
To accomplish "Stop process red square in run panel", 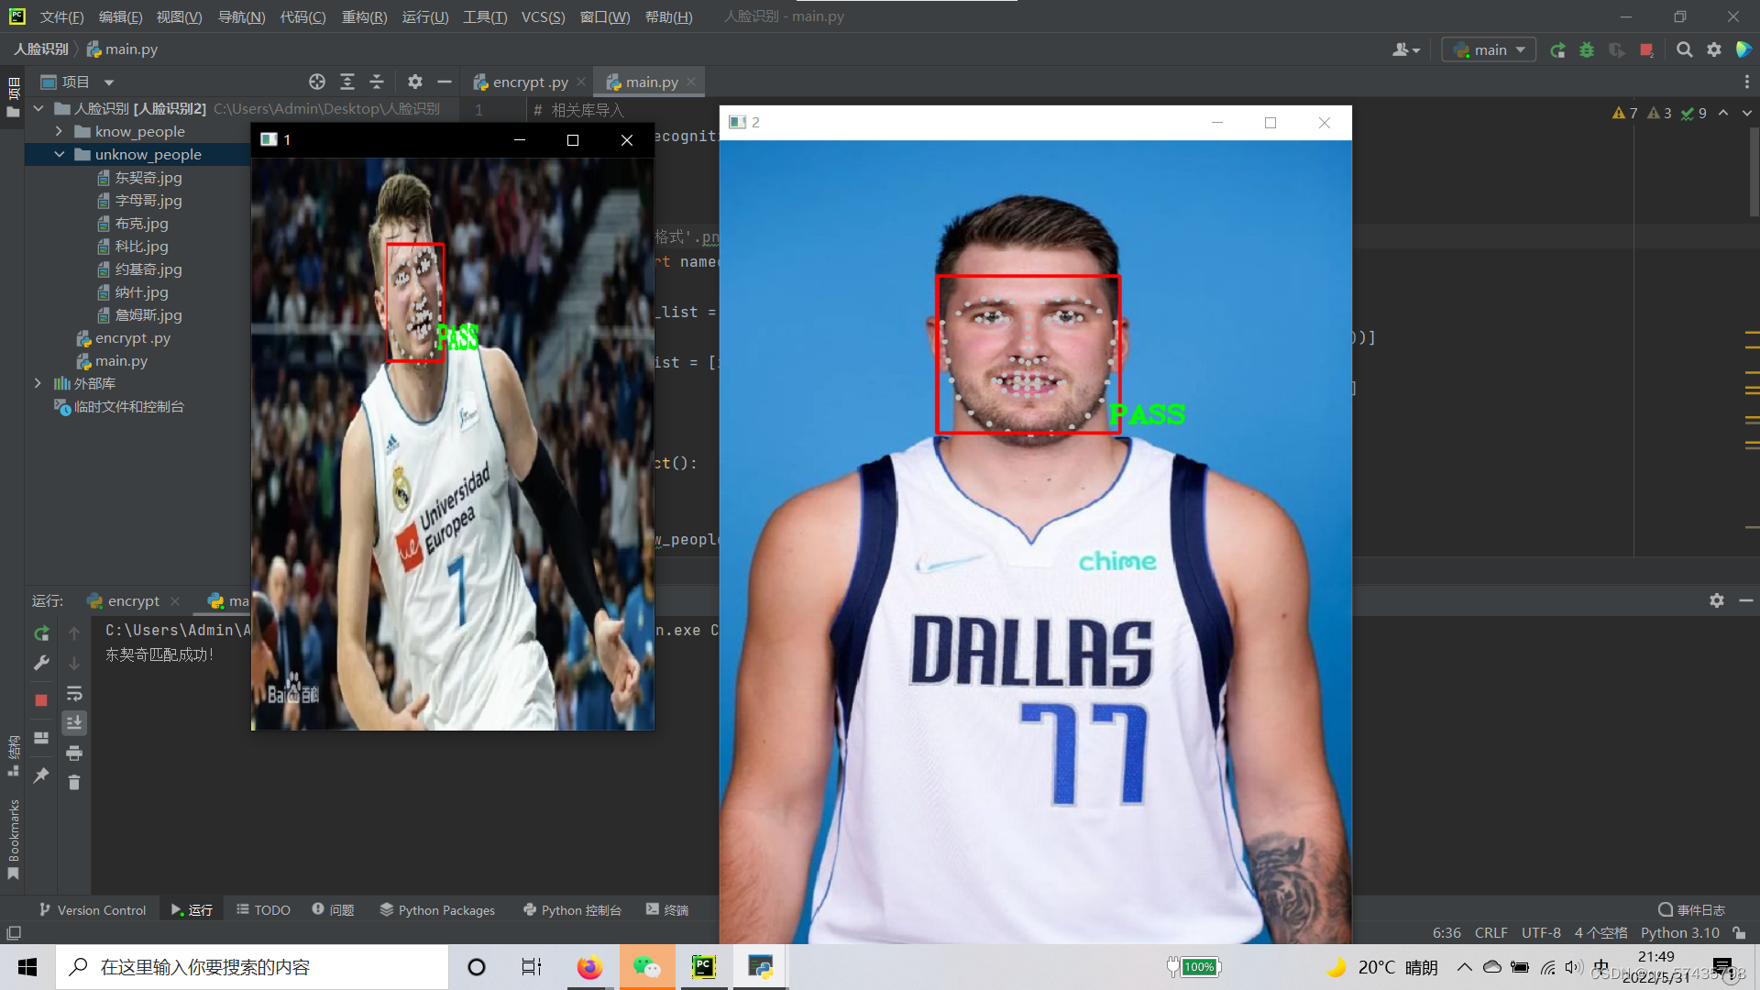I will (41, 700).
